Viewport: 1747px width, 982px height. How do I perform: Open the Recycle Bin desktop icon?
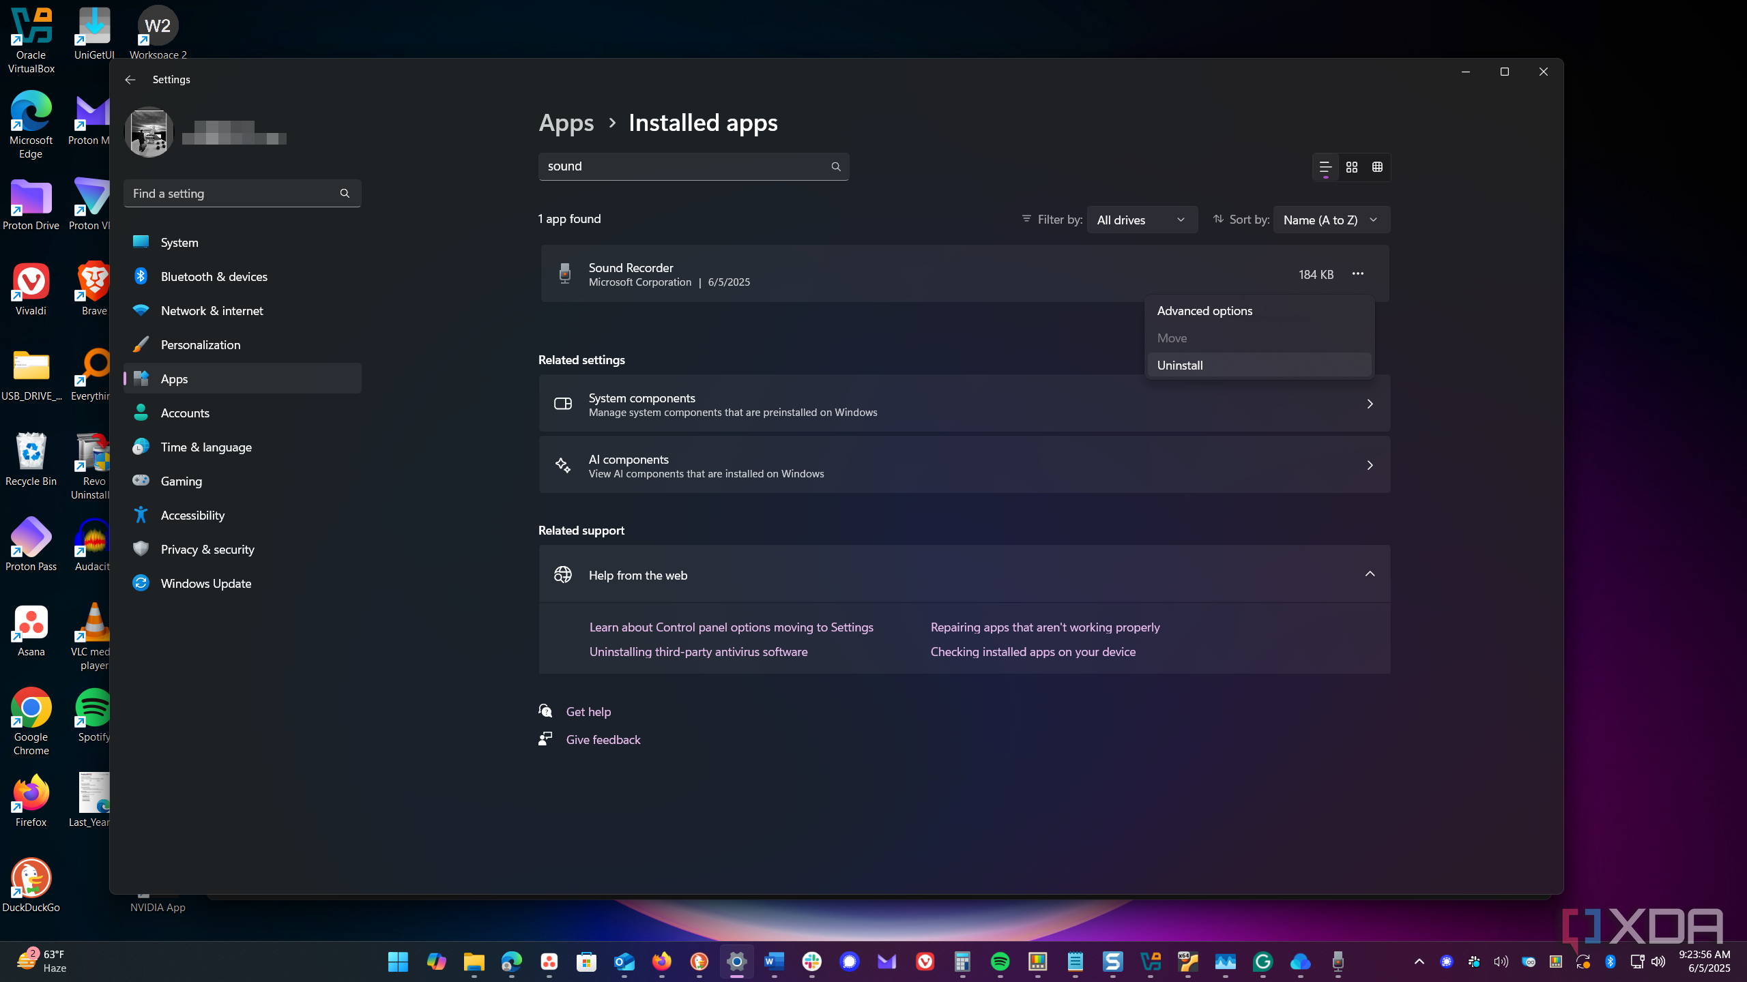31,460
